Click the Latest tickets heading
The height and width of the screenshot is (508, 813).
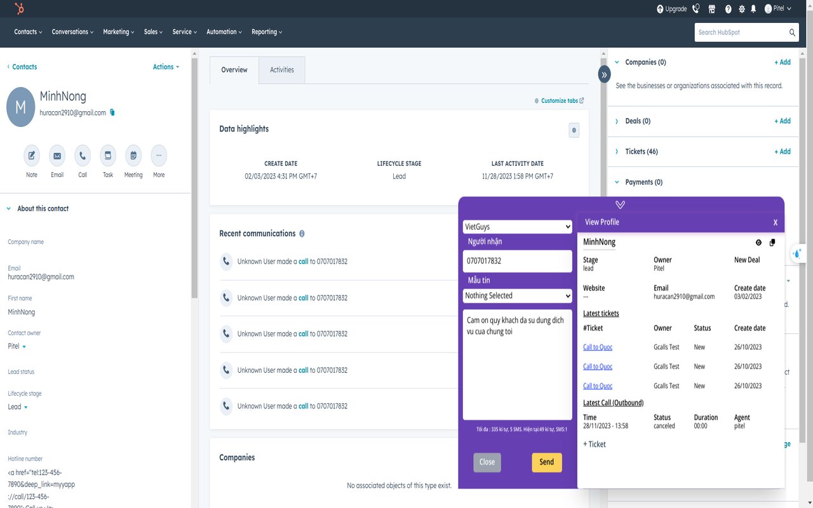[601, 313]
